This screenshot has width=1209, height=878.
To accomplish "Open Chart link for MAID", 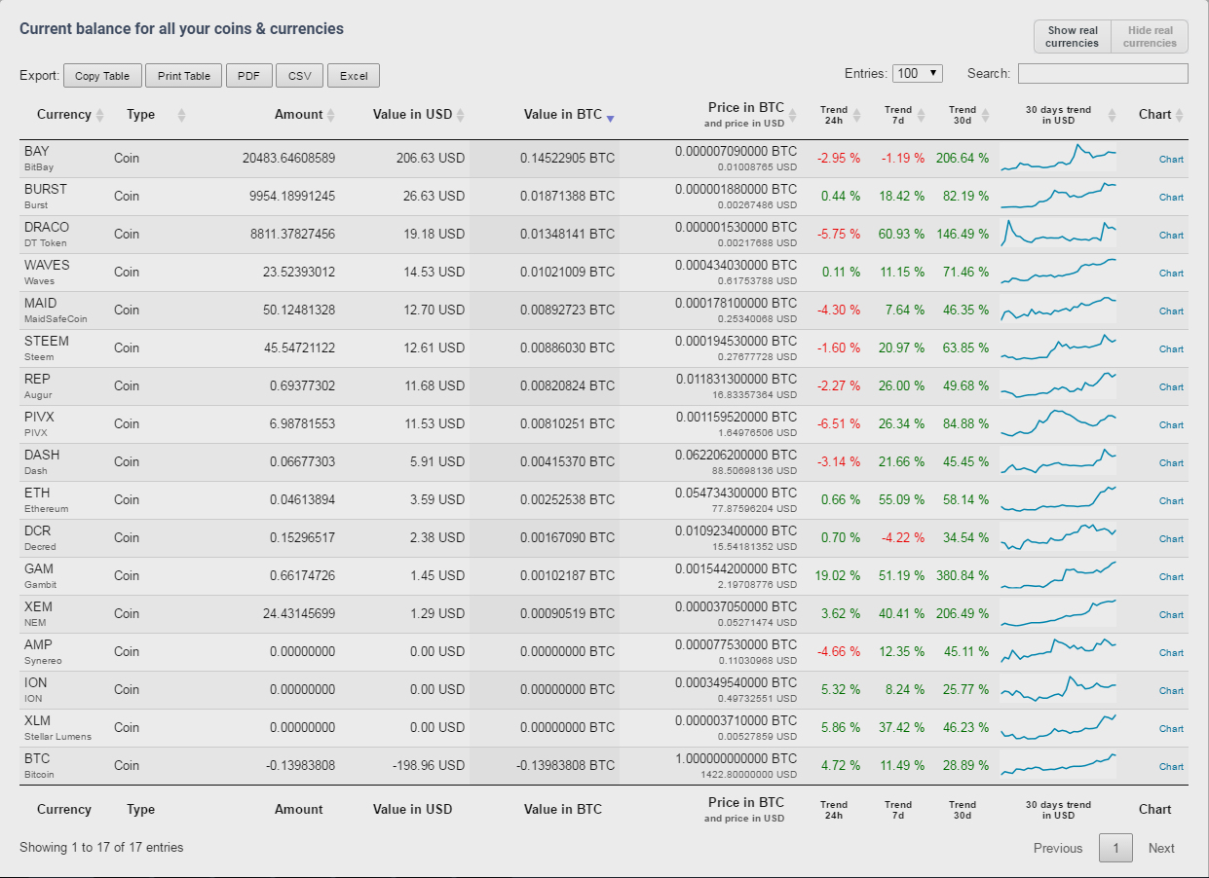I will (1171, 311).
